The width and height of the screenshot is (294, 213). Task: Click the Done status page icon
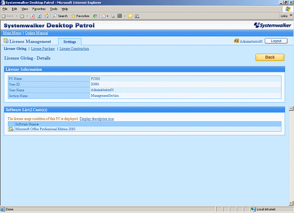(3, 209)
